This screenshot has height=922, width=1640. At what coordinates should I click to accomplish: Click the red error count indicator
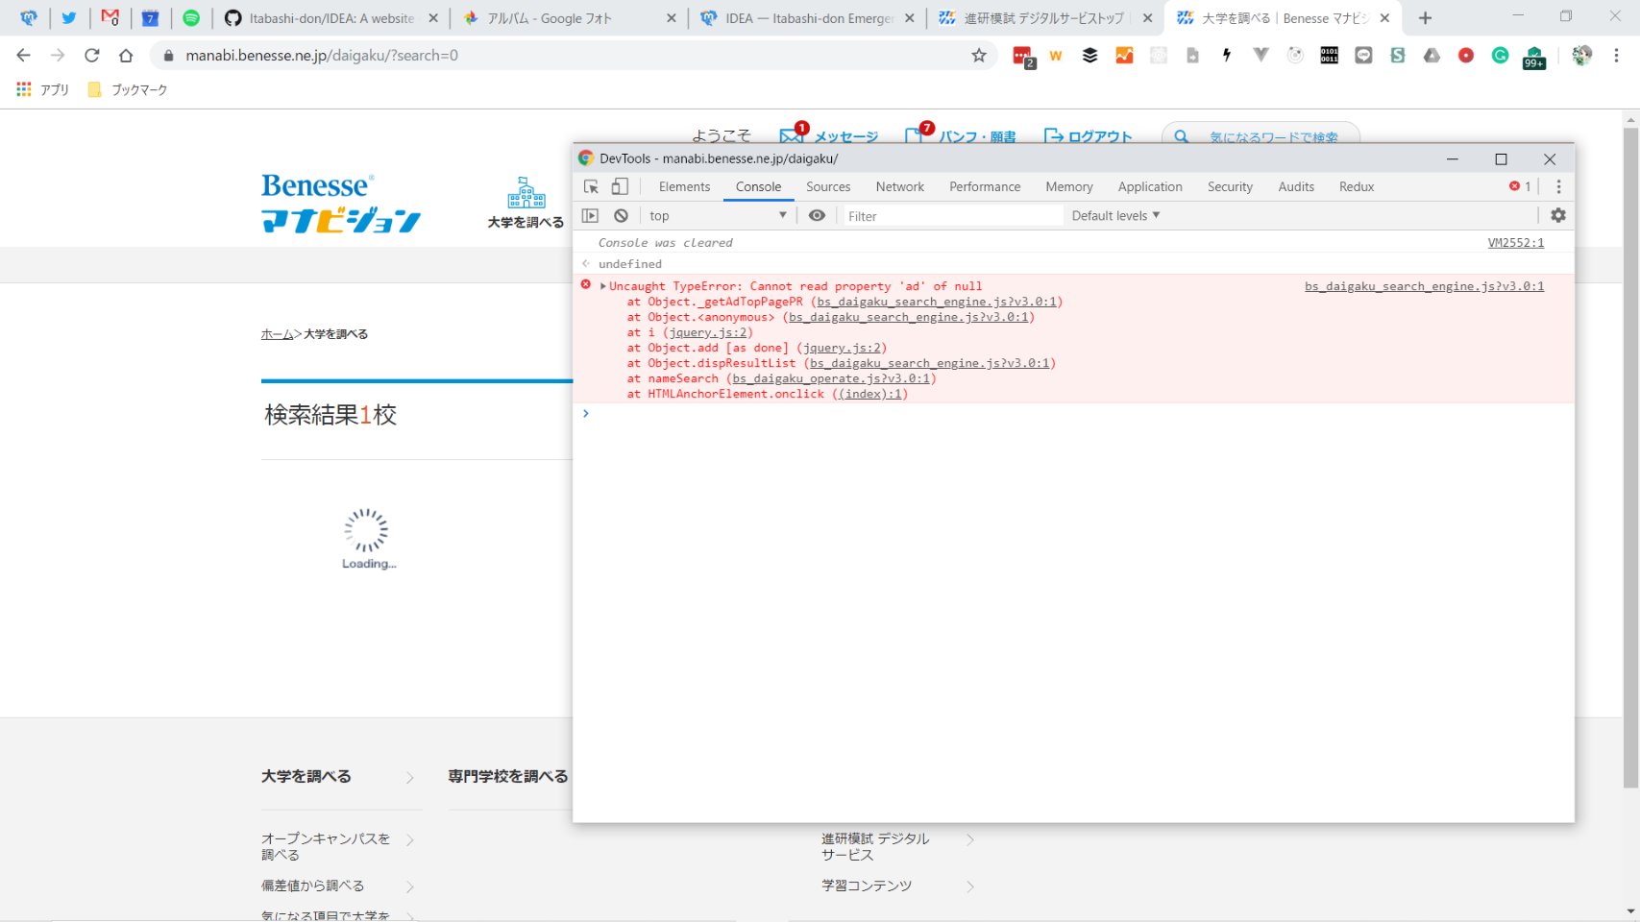[x=1520, y=187]
